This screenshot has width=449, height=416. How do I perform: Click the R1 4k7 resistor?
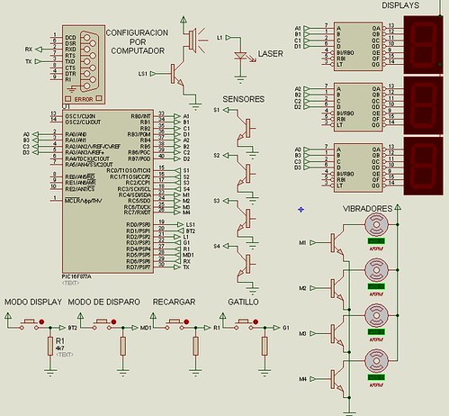50,346
